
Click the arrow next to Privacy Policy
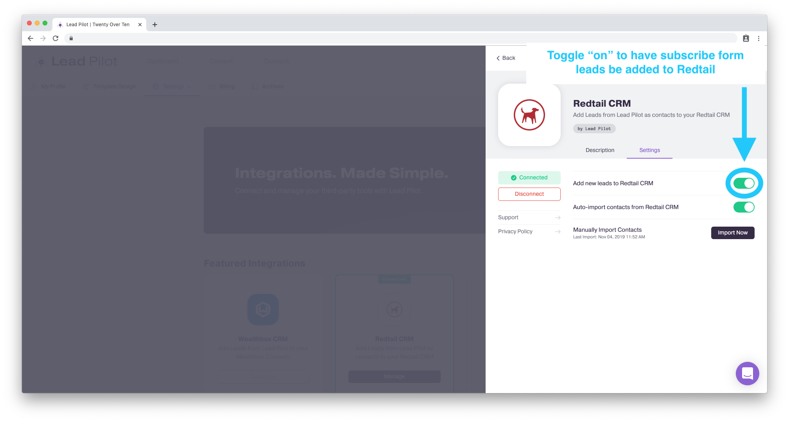tap(558, 232)
